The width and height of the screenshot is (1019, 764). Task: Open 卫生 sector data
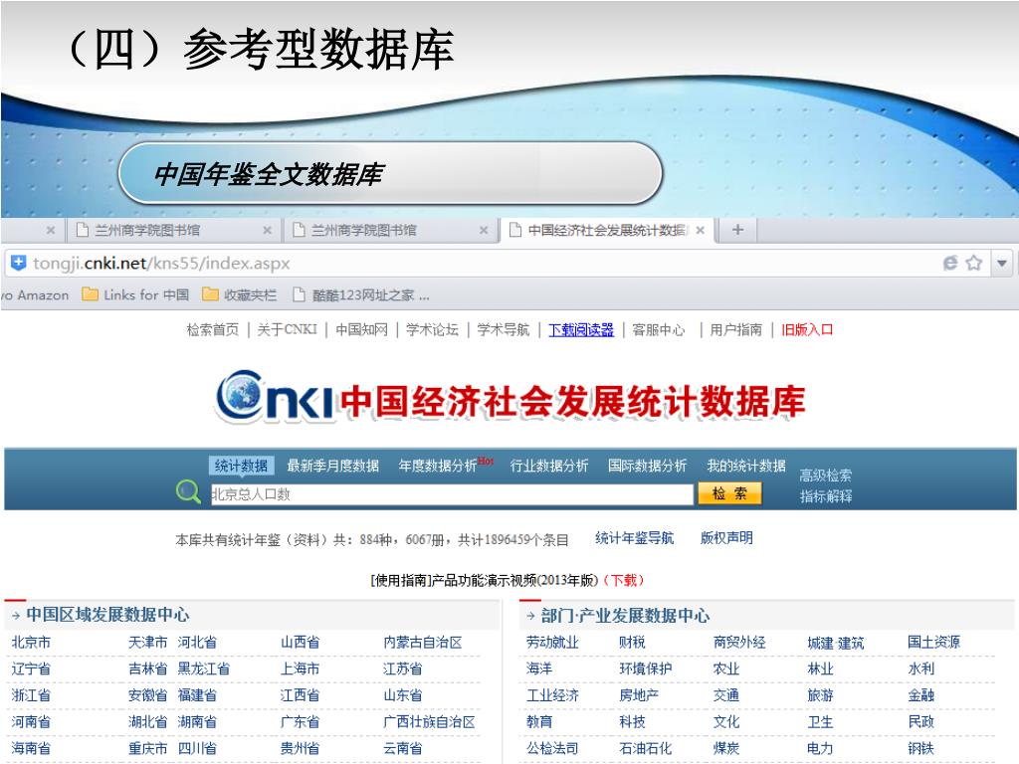point(820,722)
